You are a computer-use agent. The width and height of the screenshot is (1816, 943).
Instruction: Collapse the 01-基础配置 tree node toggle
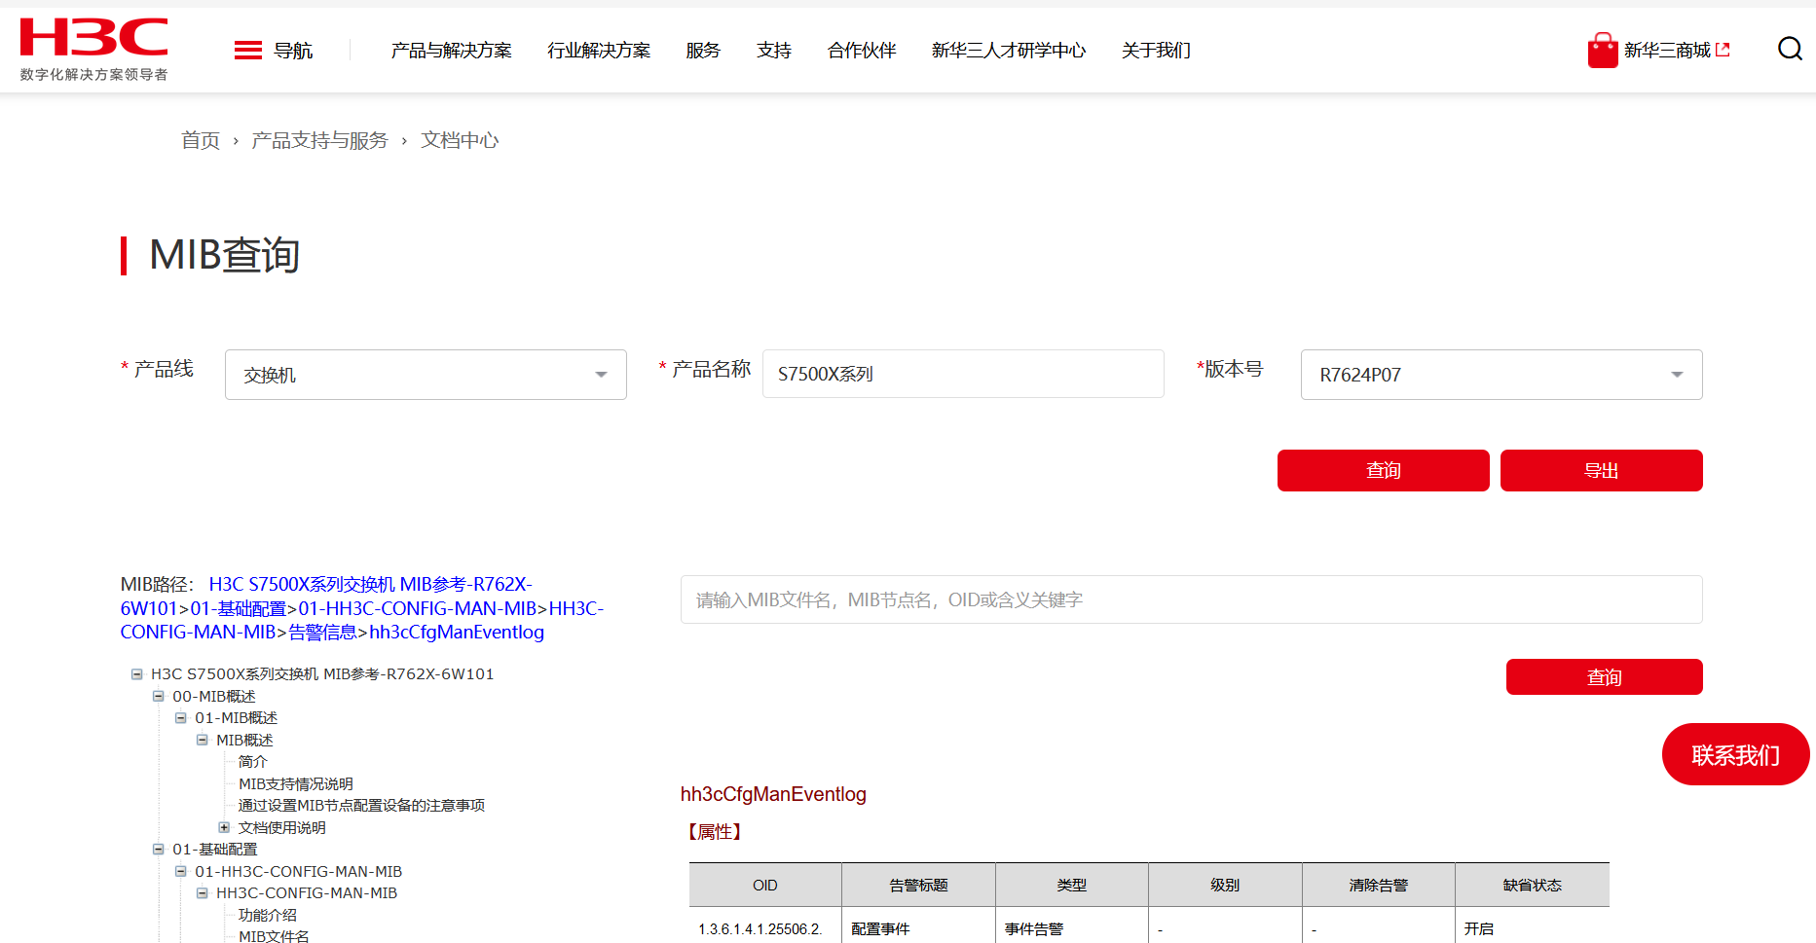click(159, 849)
